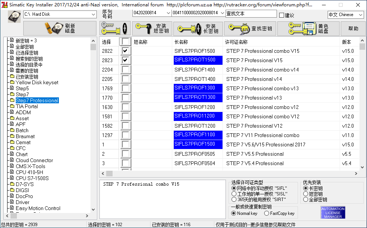The height and width of the screenshot is (228, 367).
Task: Click STEP 7 V5.5 Professional license name
Action: tap(255, 154)
